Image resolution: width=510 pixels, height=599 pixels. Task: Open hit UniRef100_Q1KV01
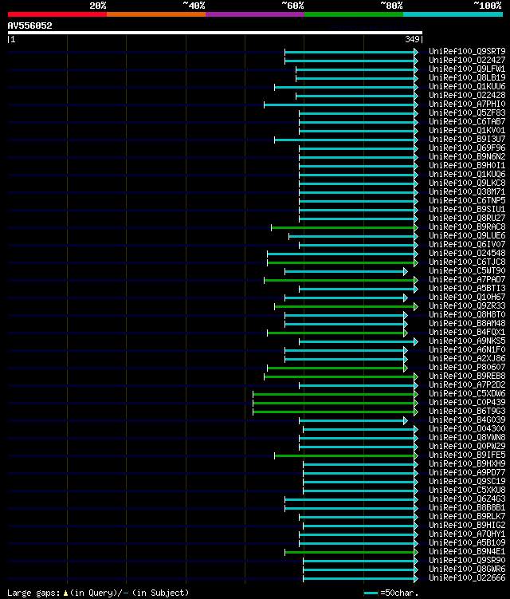(x=467, y=130)
